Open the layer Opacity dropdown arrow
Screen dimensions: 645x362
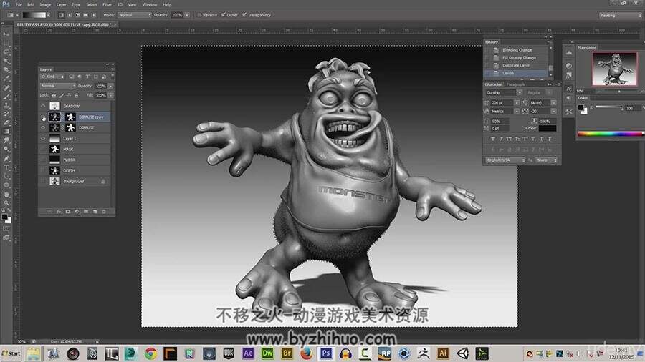tap(110, 86)
